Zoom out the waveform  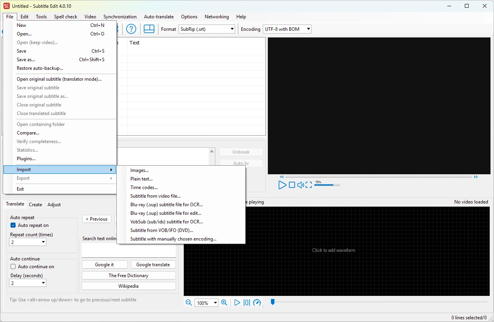189,303
